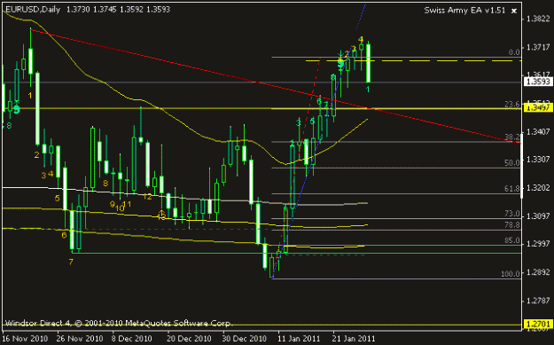The image size is (554, 345).
Task: Select the yellow price tag 1.2701
Action: 538,324
